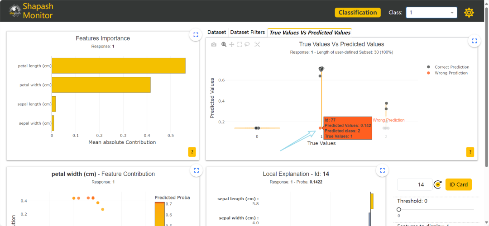
Task: Open the settings gear icon
Action: pos(469,13)
